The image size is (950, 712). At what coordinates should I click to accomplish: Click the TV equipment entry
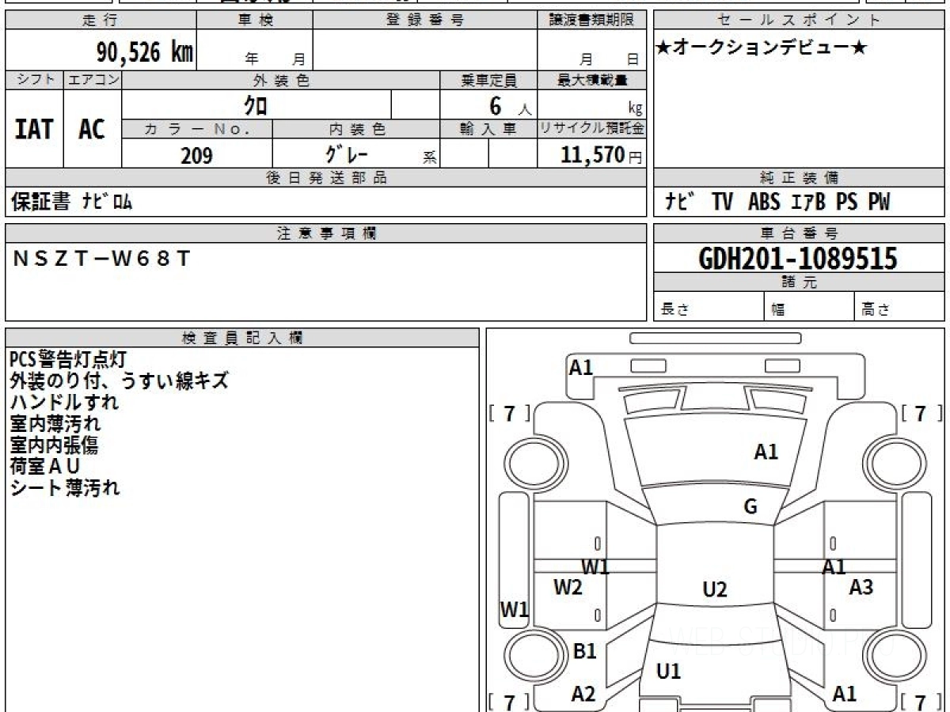tap(722, 203)
